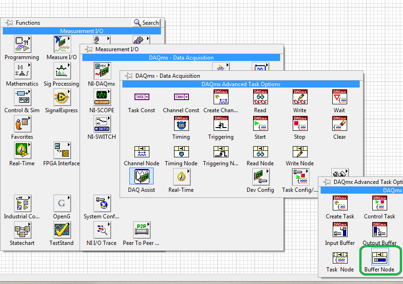Open the Sig Processing palette
Image resolution: width=403 pixels, height=284 pixels.
(62, 71)
